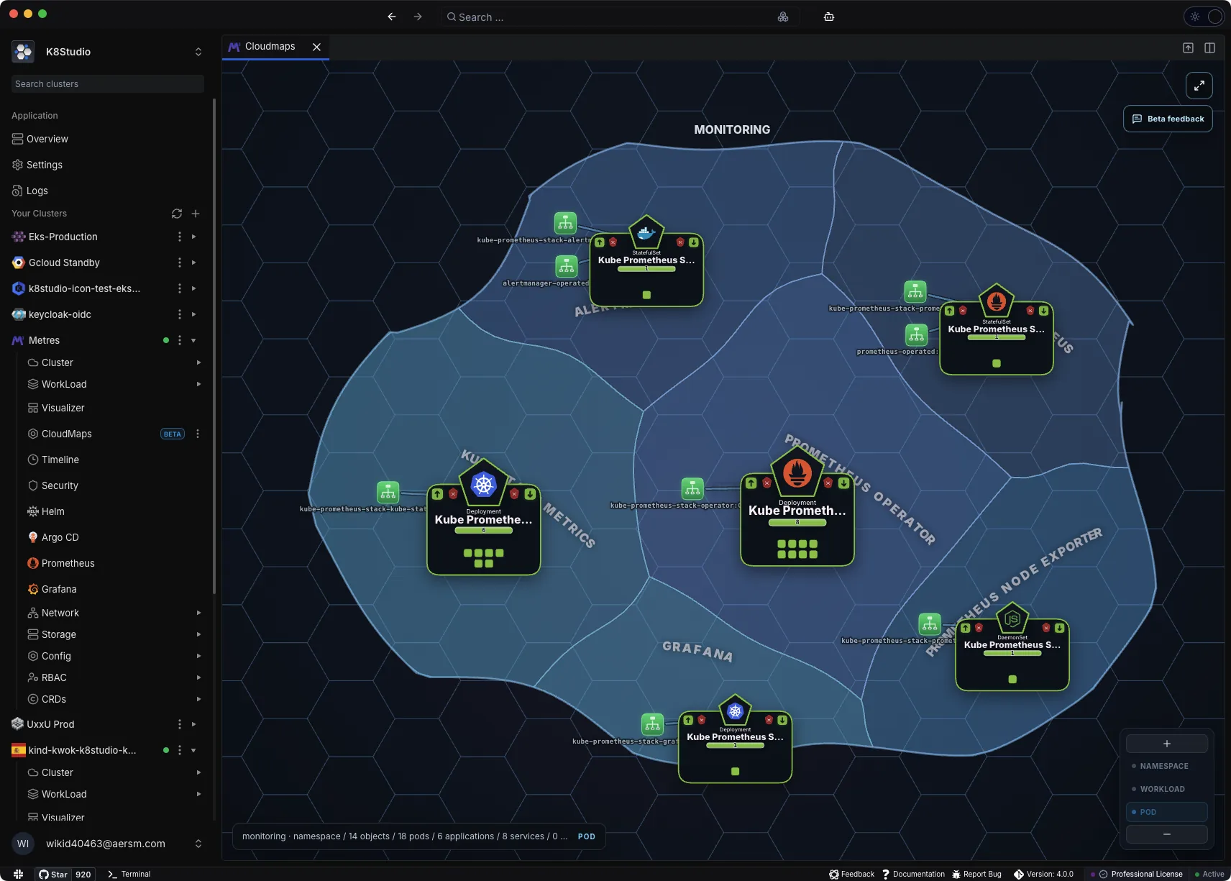Click the split view layout icon

[x=1210, y=47]
